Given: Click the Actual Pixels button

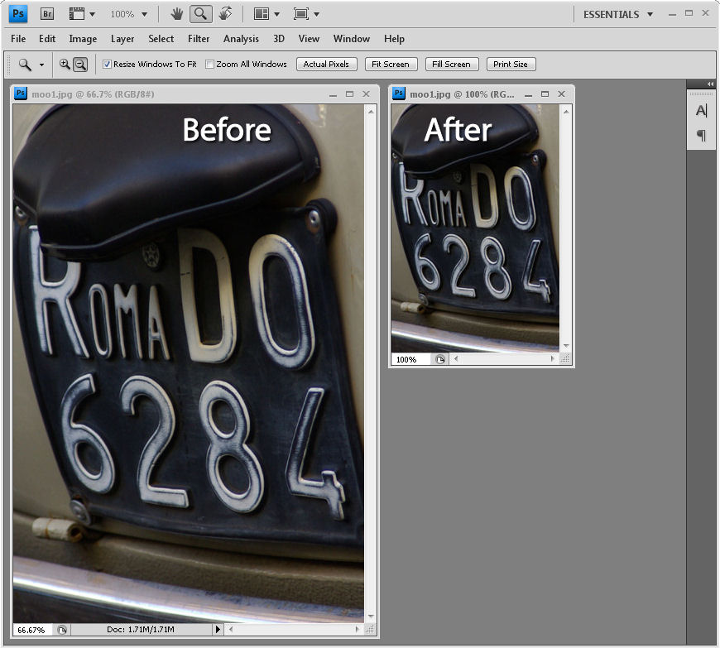Looking at the screenshot, I should (x=326, y=65).
